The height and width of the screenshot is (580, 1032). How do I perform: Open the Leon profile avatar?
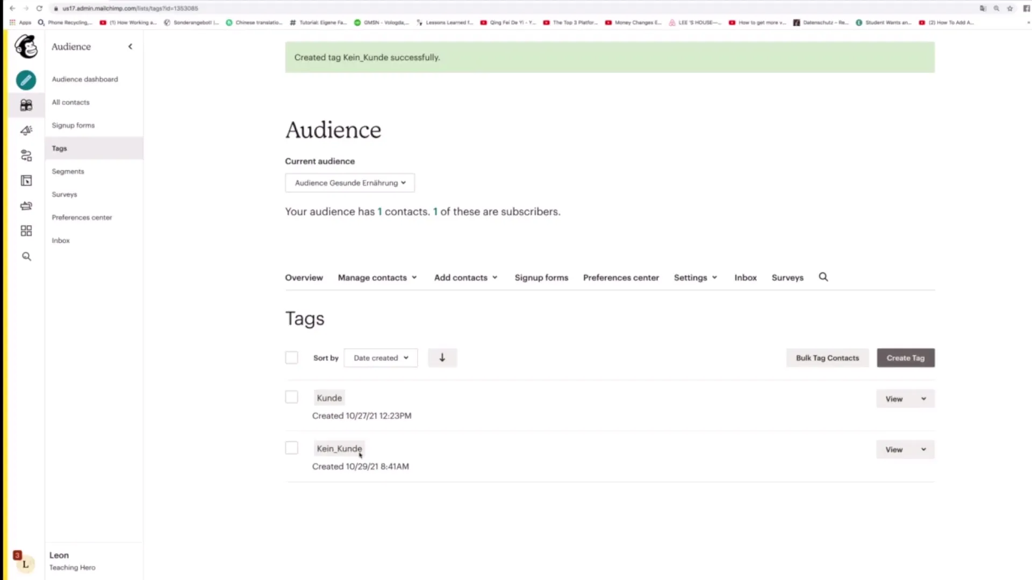25,564
